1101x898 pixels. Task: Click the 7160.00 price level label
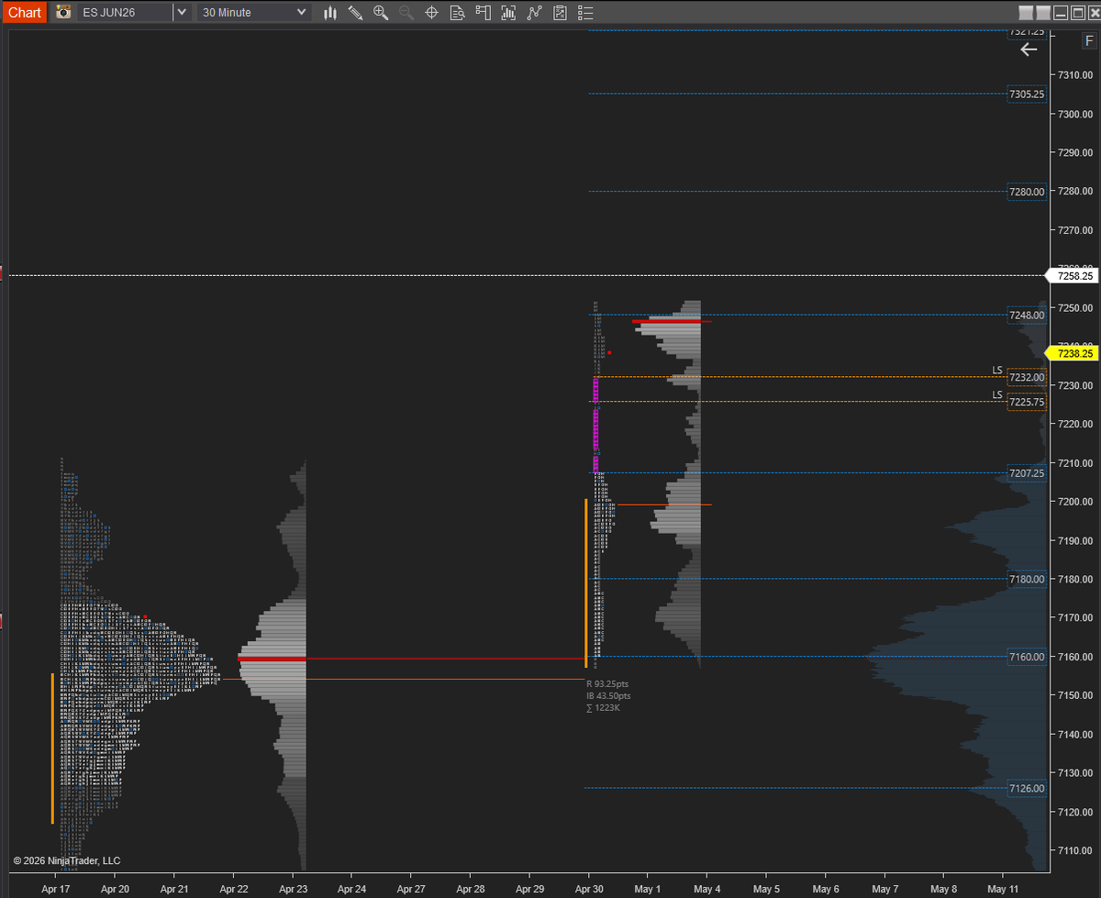pos(1026,657)
